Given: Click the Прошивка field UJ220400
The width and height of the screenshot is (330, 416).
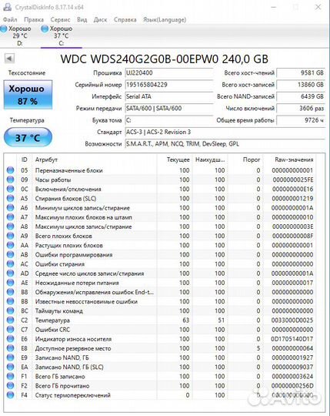Looking at the screenshot, I should pyautogui.click(x=168, y=73).
